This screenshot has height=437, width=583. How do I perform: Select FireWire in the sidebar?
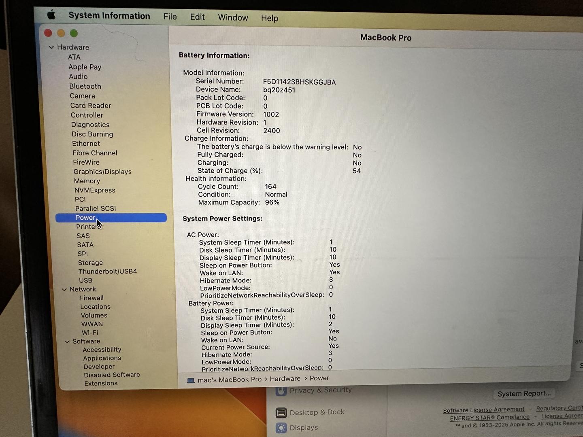pos(86,162)
